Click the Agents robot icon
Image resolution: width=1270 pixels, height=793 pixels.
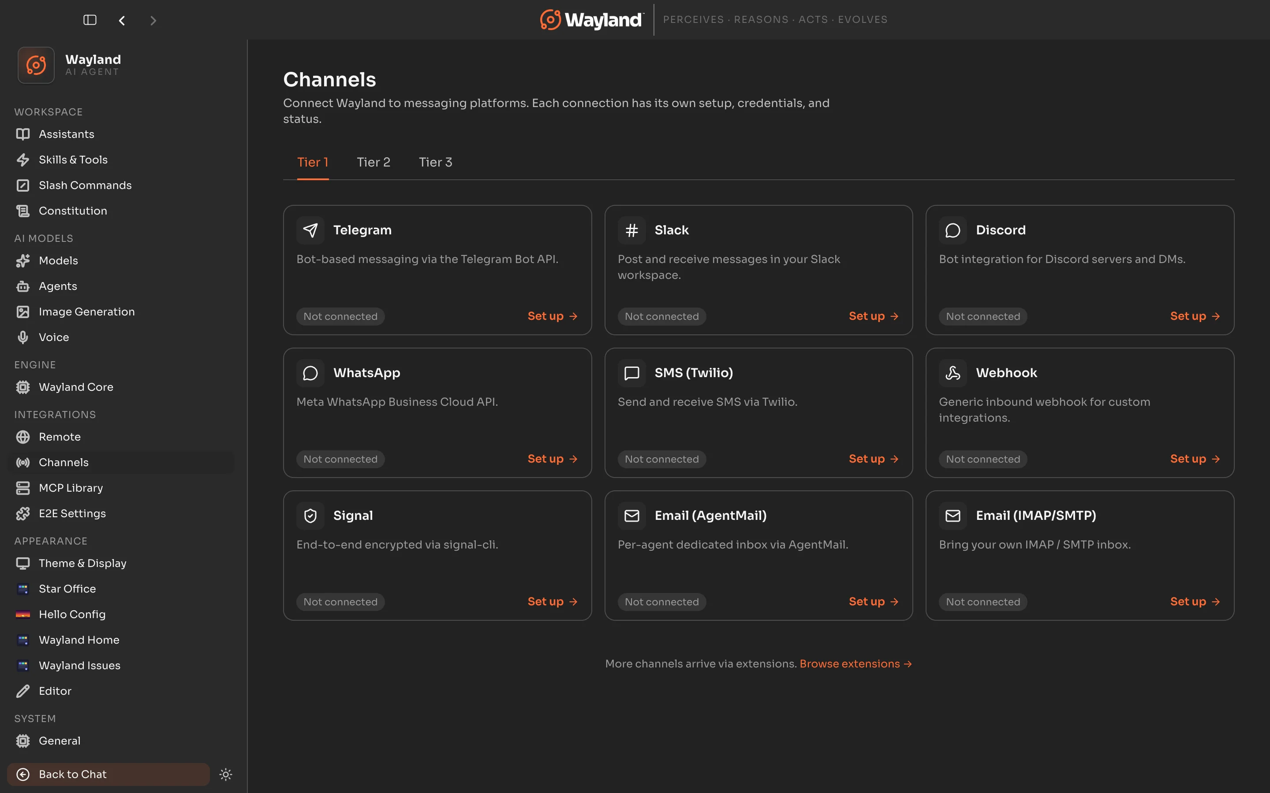pyautogui.click(x=22, y=286)
